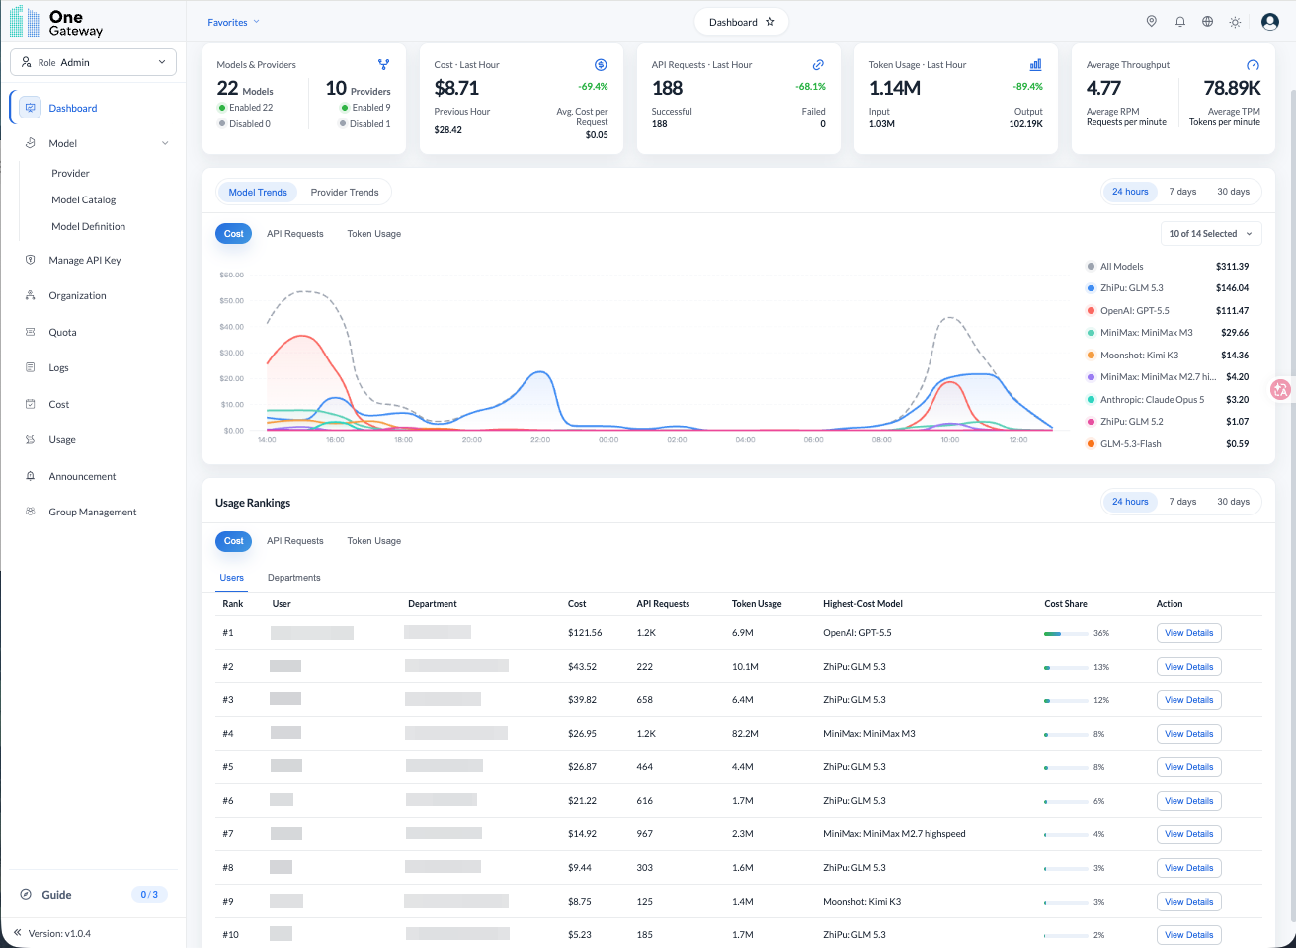Select Model Trends tab
The image size is (1296, 948).
[x=258, y=193]
